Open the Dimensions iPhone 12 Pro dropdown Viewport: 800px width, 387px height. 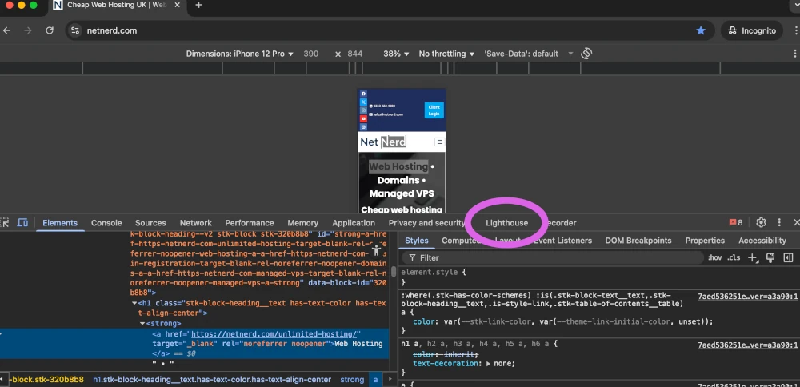[240, 54]
